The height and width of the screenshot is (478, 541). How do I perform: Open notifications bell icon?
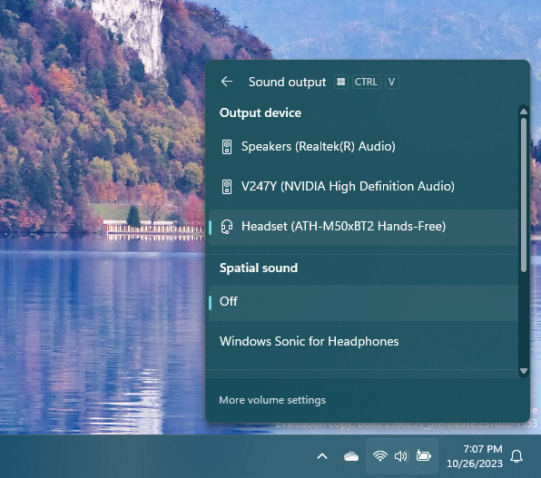point(516,456)
